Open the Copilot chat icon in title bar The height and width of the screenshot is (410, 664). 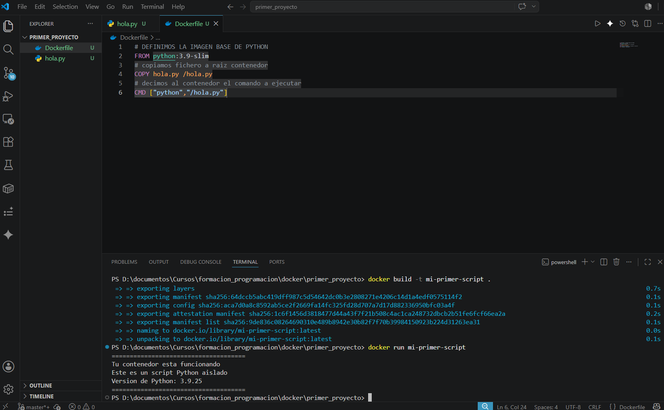pyautogui.click(x=522, y=7)
